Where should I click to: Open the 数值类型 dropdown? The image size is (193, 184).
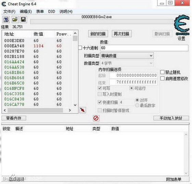[x=127, y=63]
